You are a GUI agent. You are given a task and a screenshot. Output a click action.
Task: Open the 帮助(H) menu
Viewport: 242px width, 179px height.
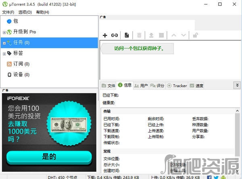(43, 12)
